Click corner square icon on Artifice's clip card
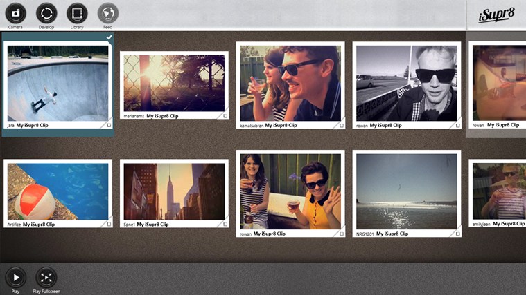 tap(109, 225)
